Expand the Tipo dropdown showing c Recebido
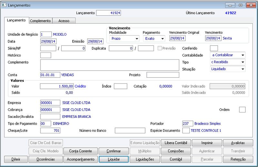 click(228, 62)
